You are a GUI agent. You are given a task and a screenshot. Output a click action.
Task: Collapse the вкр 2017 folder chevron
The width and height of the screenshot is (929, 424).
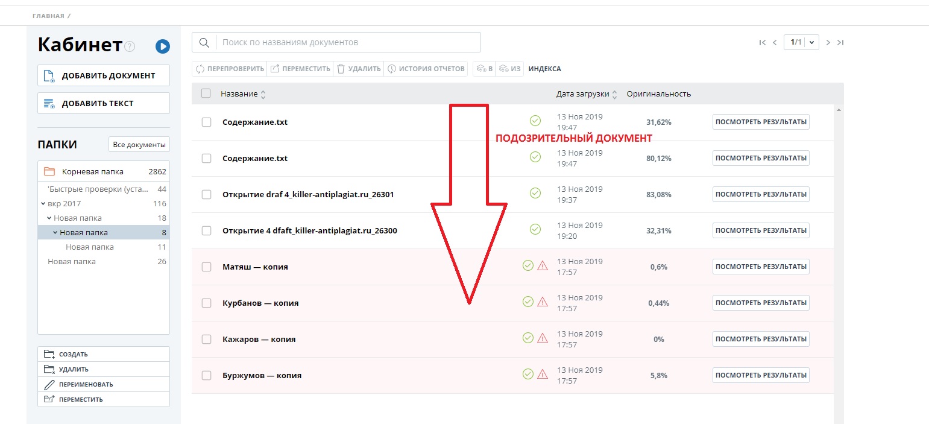coord(43,203)
